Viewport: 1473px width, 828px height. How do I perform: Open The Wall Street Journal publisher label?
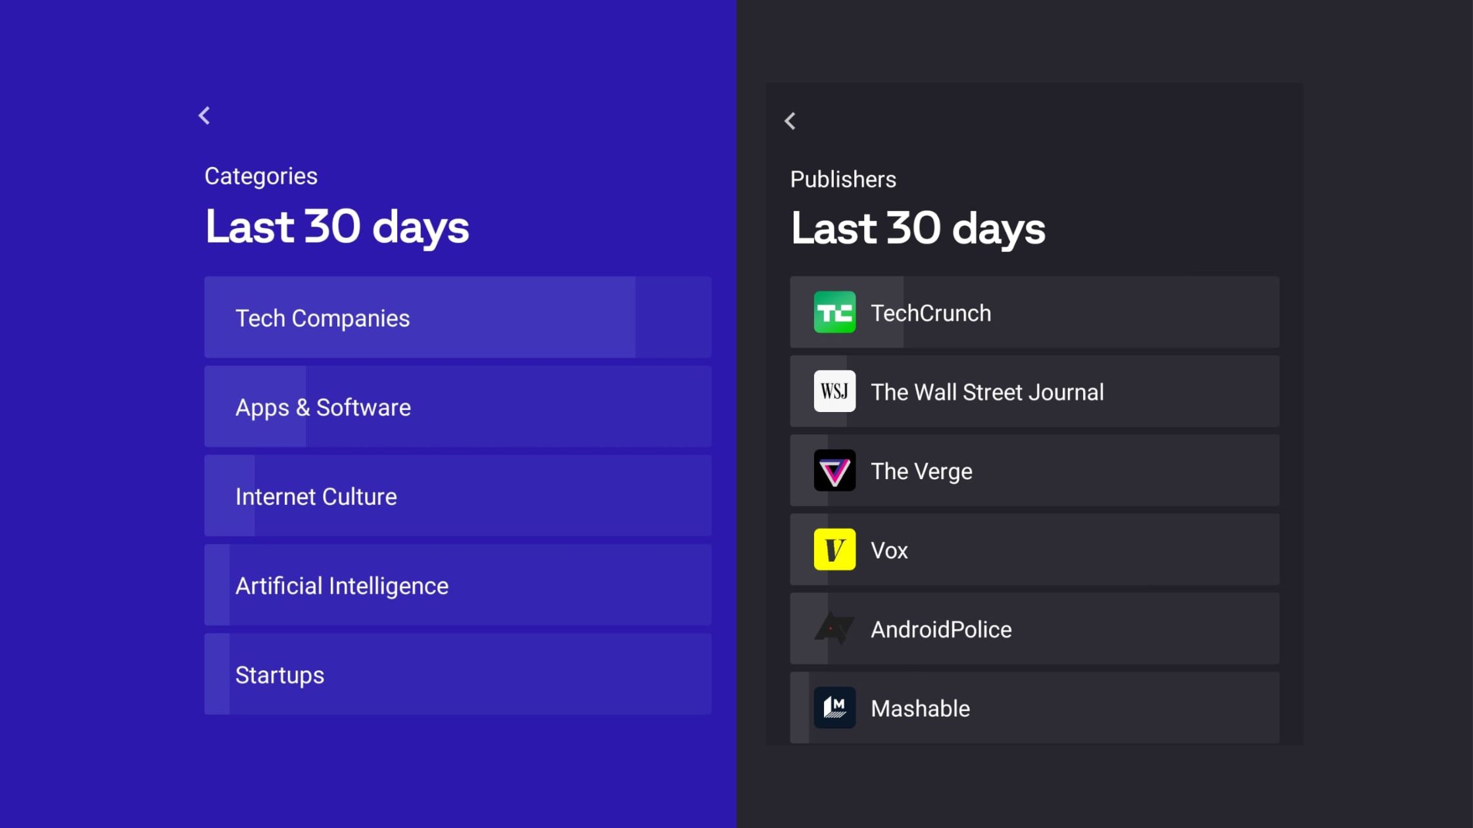pos(987,392)
